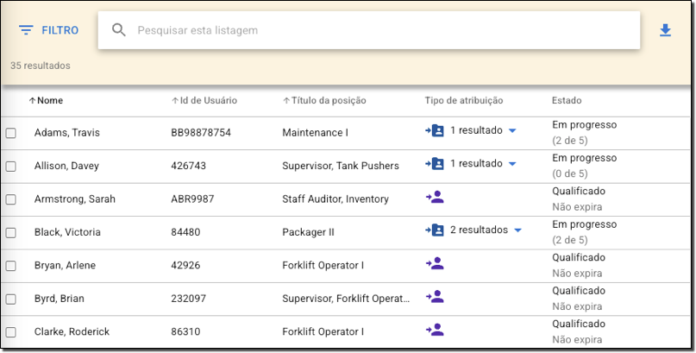Select the checkbox for Adams, Travis
Image resolution: width=696 pixels, height=353 pixels.
(11, 134)
